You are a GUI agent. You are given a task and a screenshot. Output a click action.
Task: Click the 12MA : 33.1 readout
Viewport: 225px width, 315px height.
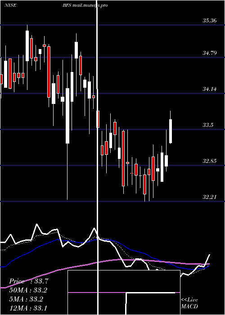coord(28,308)
